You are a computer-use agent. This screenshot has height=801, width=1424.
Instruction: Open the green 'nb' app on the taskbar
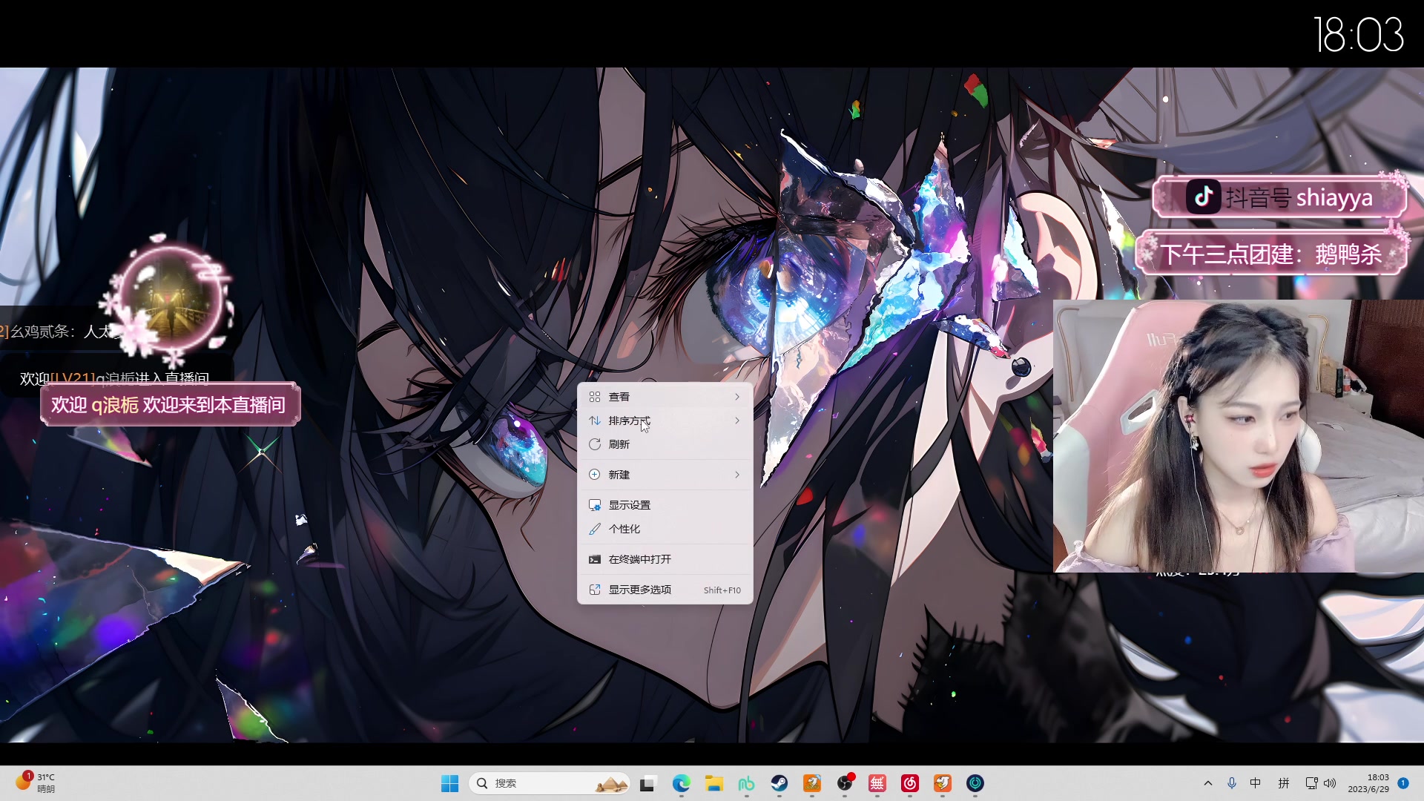747,783
